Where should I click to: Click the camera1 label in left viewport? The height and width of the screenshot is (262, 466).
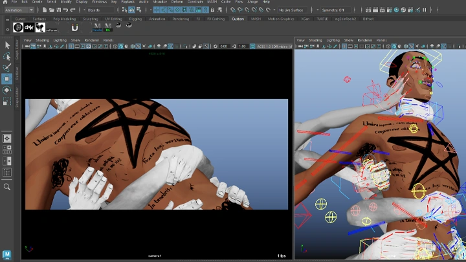[x=155, y=256]
